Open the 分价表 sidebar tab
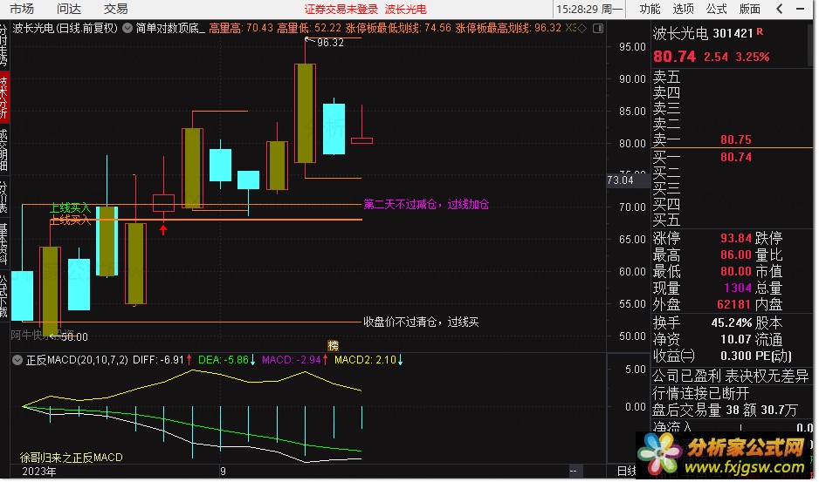 [4, 197]
